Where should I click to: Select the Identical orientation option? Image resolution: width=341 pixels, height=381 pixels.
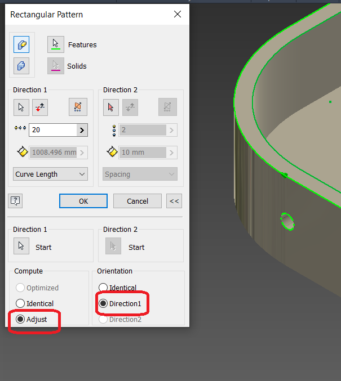[118, 288]
